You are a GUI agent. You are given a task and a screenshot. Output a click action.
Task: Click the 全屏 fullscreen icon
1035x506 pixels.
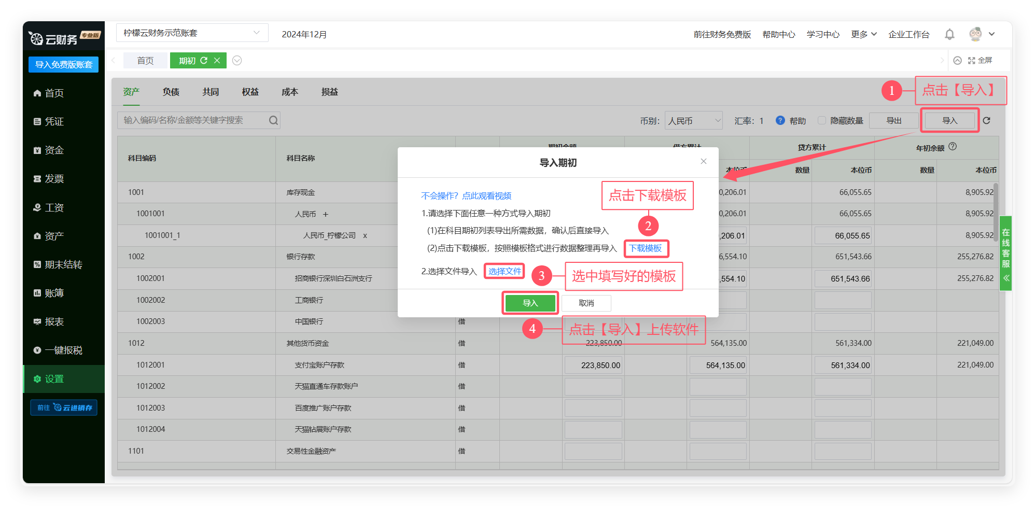[x=971, y=61]
